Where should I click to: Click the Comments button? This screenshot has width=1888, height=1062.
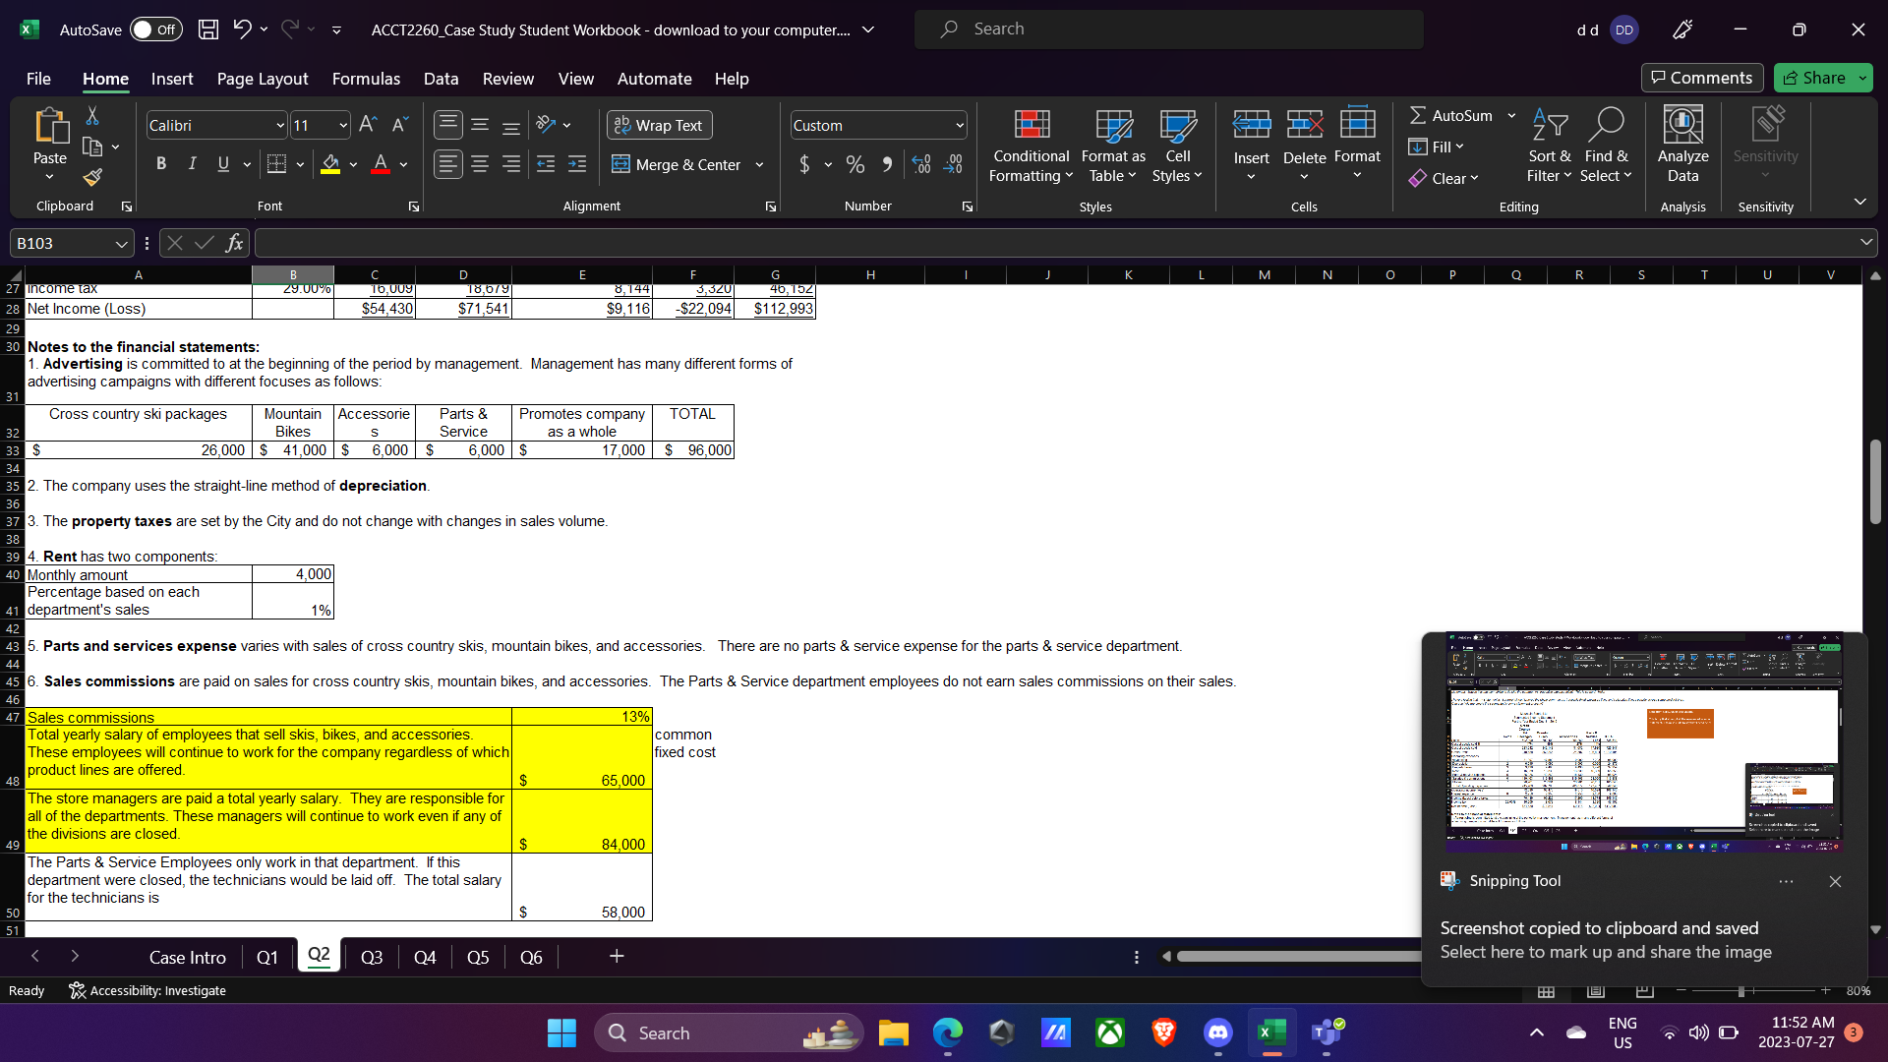point(1702,78)
